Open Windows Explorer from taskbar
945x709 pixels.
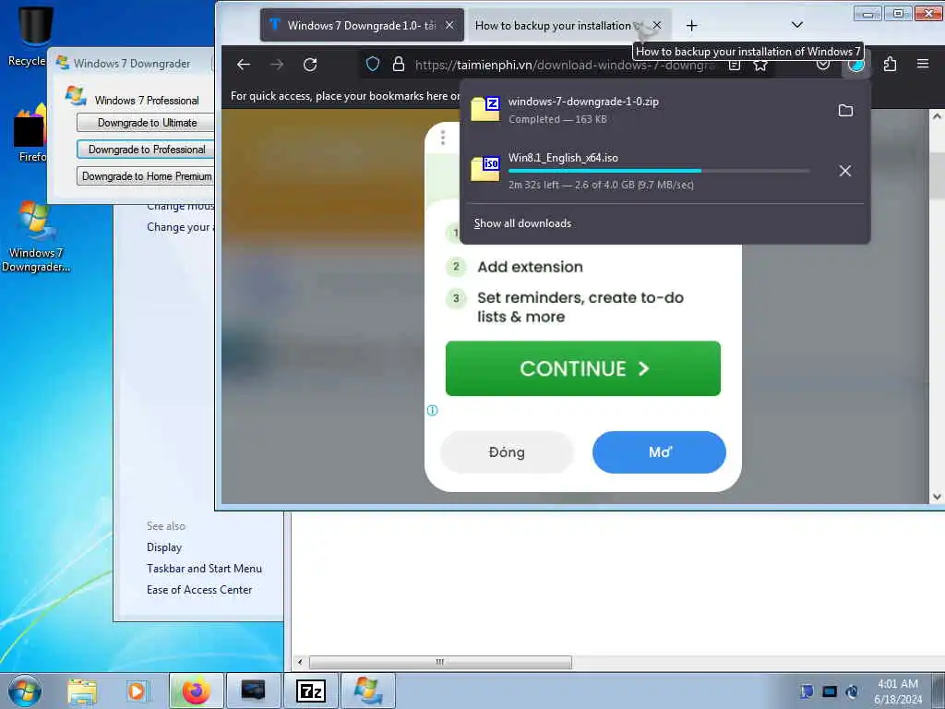pyautogui.click(x=82, y=691)
